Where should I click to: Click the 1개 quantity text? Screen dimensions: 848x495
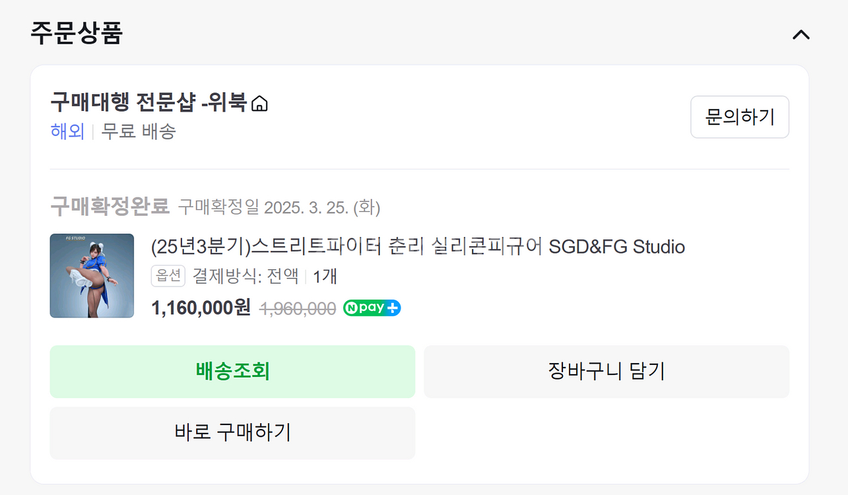(325, 276)
